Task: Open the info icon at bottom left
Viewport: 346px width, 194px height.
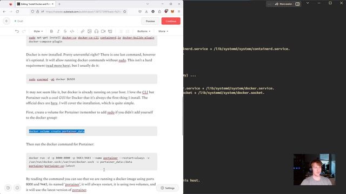Action: click(x=17, y=188)
